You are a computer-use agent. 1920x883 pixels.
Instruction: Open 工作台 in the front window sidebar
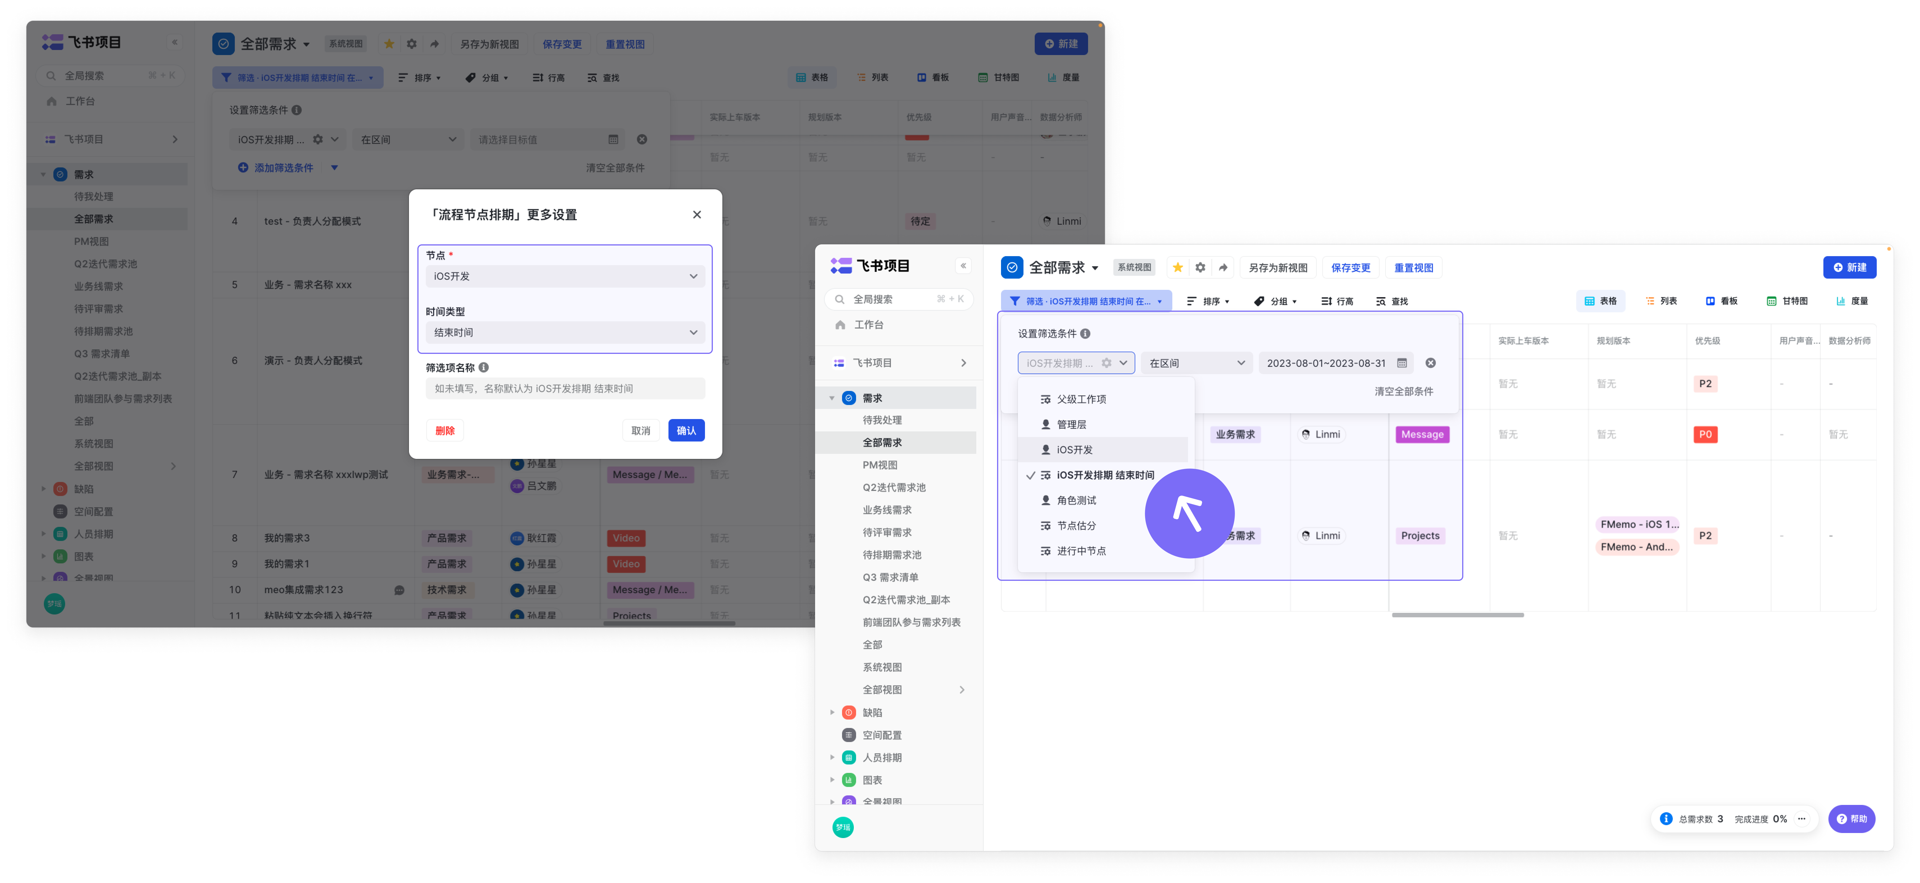868,325
